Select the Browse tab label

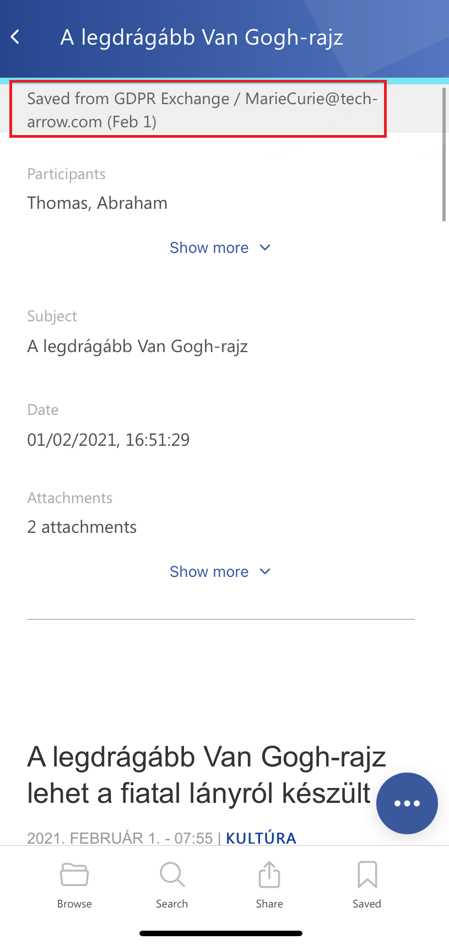[74, 904]
